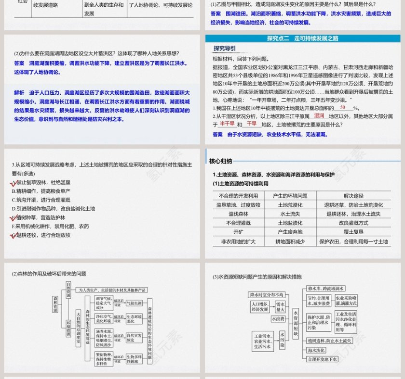Screen dimensions: 405x379
Task: Click the red checkmark beside option G 退耕还牧
Action: click(13, 235)
